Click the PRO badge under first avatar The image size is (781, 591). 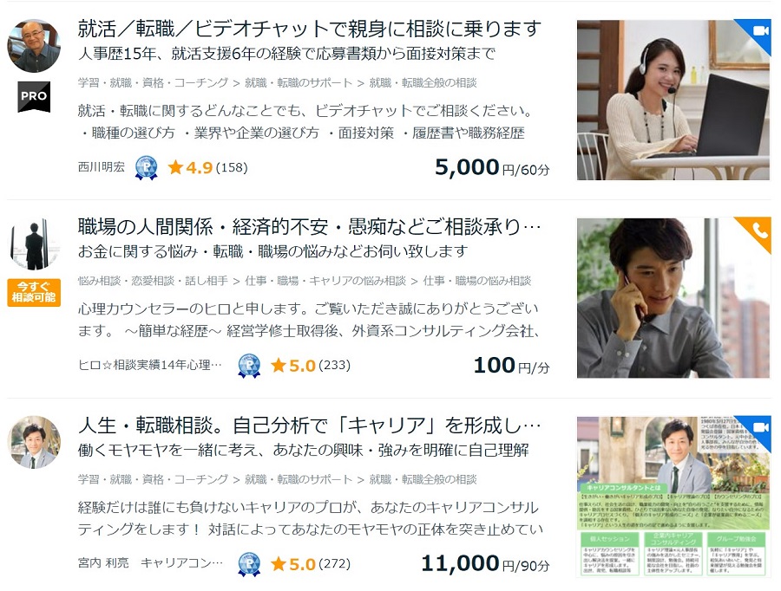coord(34,96)
